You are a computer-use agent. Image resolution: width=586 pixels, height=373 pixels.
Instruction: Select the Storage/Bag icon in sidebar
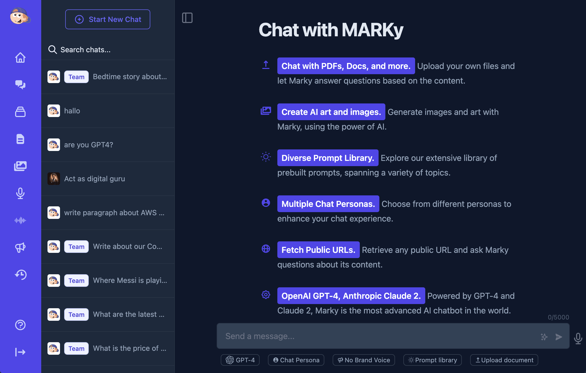coord(21,112)
